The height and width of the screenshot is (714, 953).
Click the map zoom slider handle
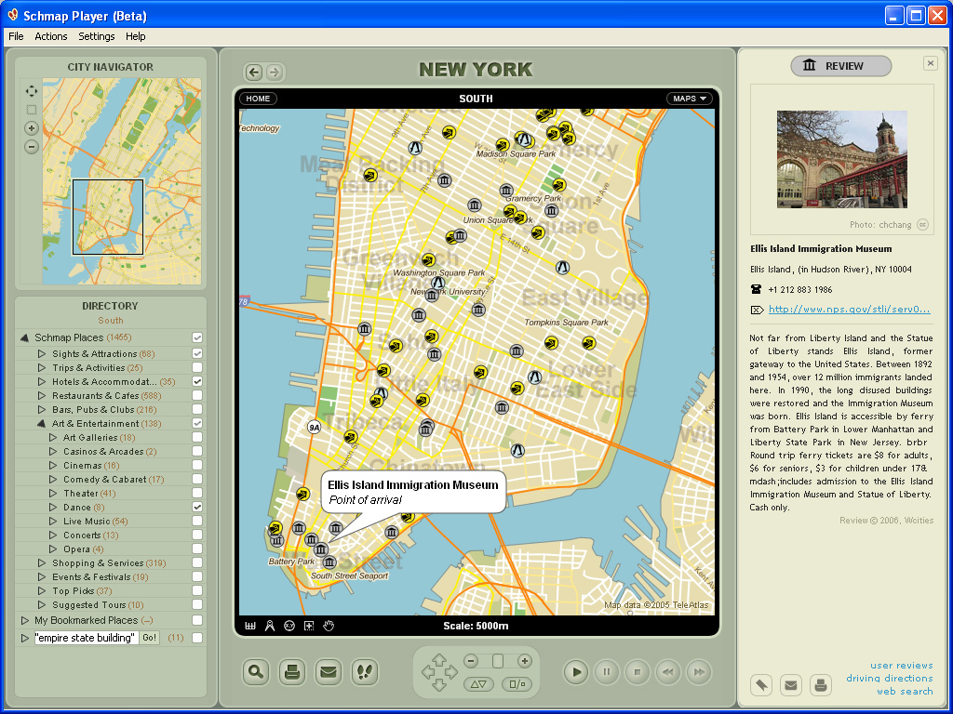pos(498,661)
